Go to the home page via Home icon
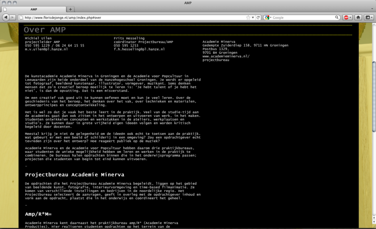The height and width of the screenshot is (229, 376). point(358,17)
